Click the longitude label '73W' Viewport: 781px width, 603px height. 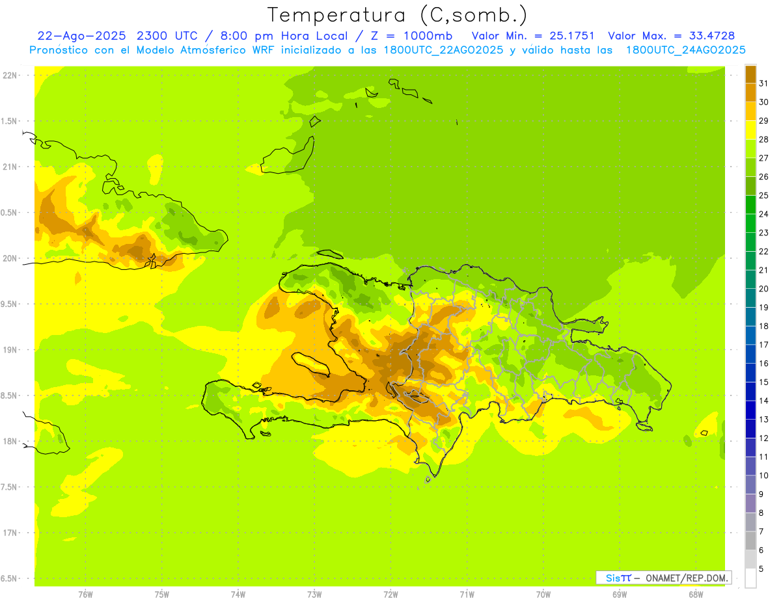pyautogui.click(x=314, y=595)
